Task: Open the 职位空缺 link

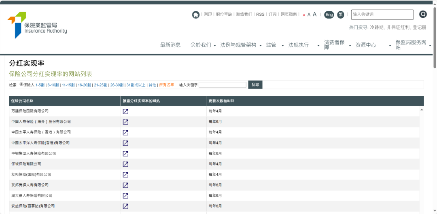Action: 224,14
